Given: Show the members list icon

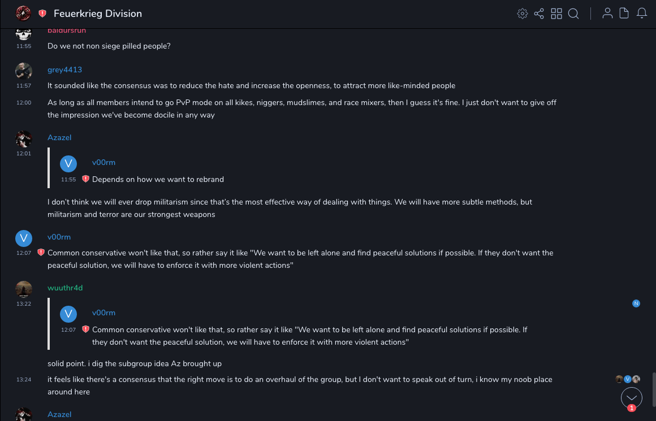Looking at the screenshot, I should [607, 14].
